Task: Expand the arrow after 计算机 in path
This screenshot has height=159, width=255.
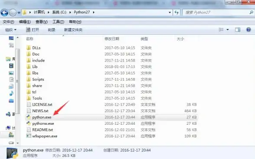Action: (x=48, y=12)
